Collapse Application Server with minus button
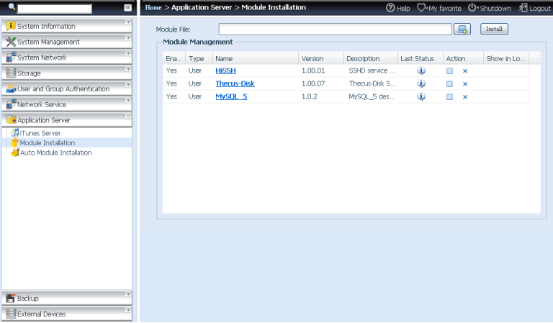The image size is (553, 323). point(128,117)
